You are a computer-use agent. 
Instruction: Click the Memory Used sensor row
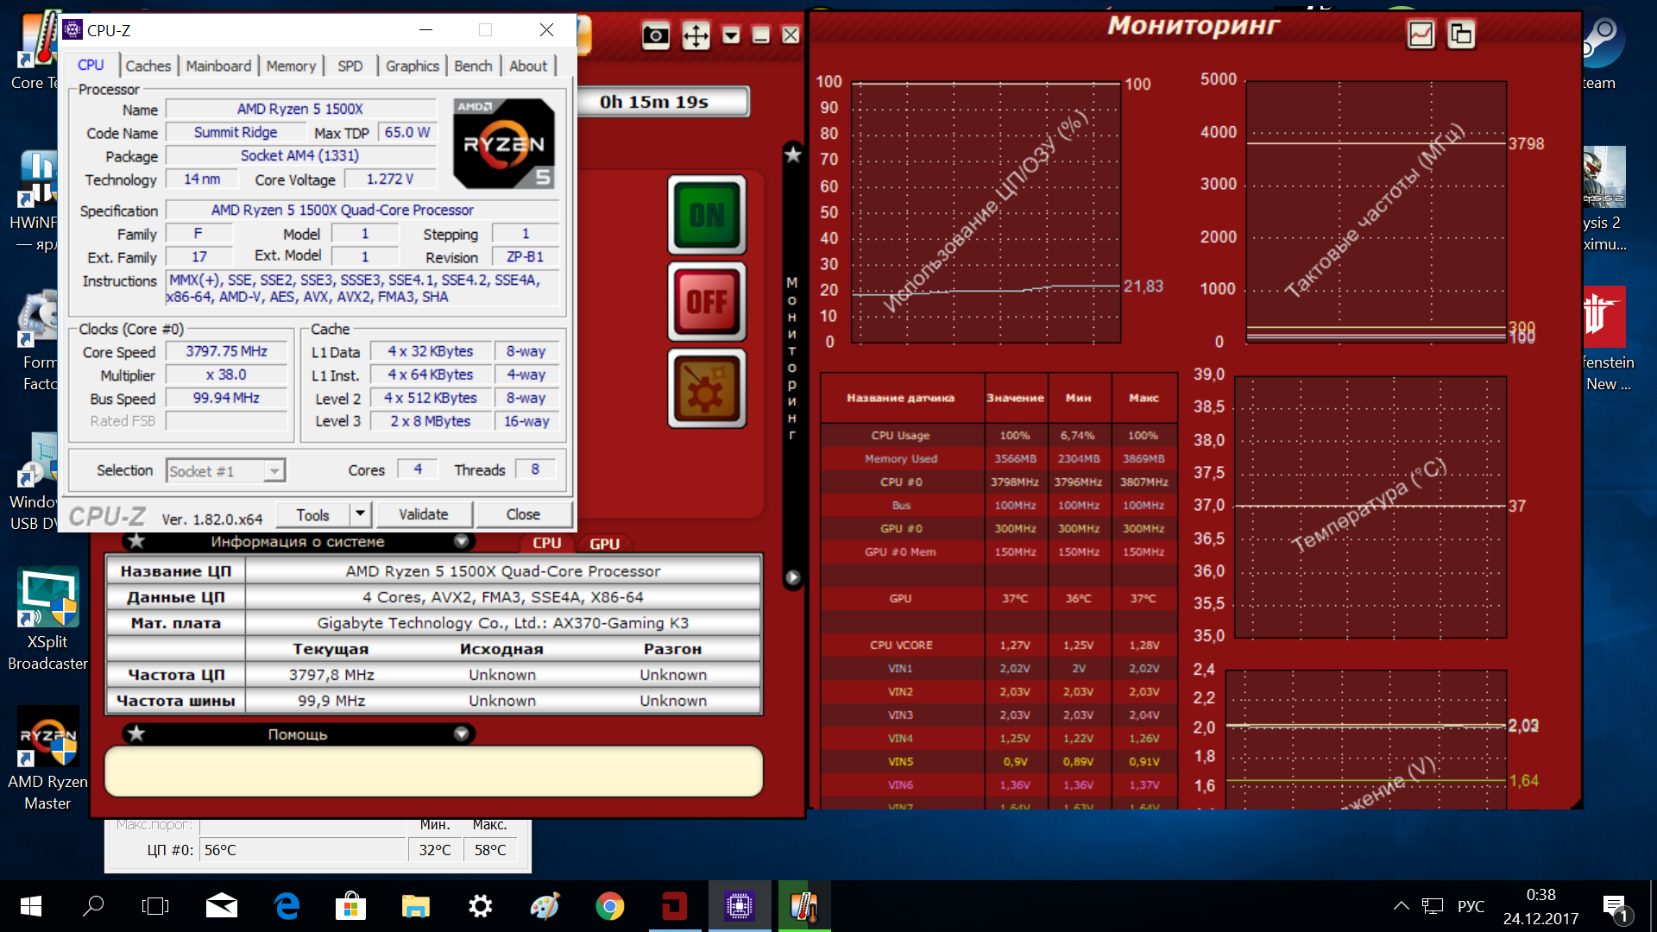(999, 458)
